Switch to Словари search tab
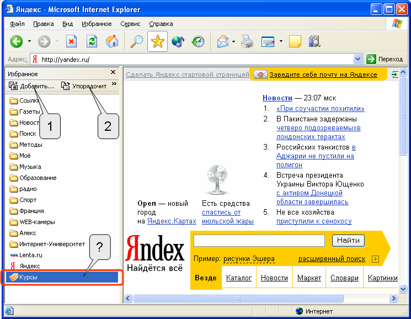The image size is (411, 319). coord(344,278)
